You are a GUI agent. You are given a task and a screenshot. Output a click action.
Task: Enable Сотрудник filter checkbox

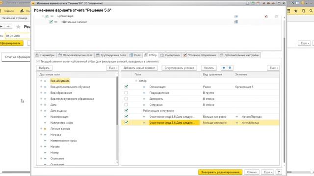[126, 105]
